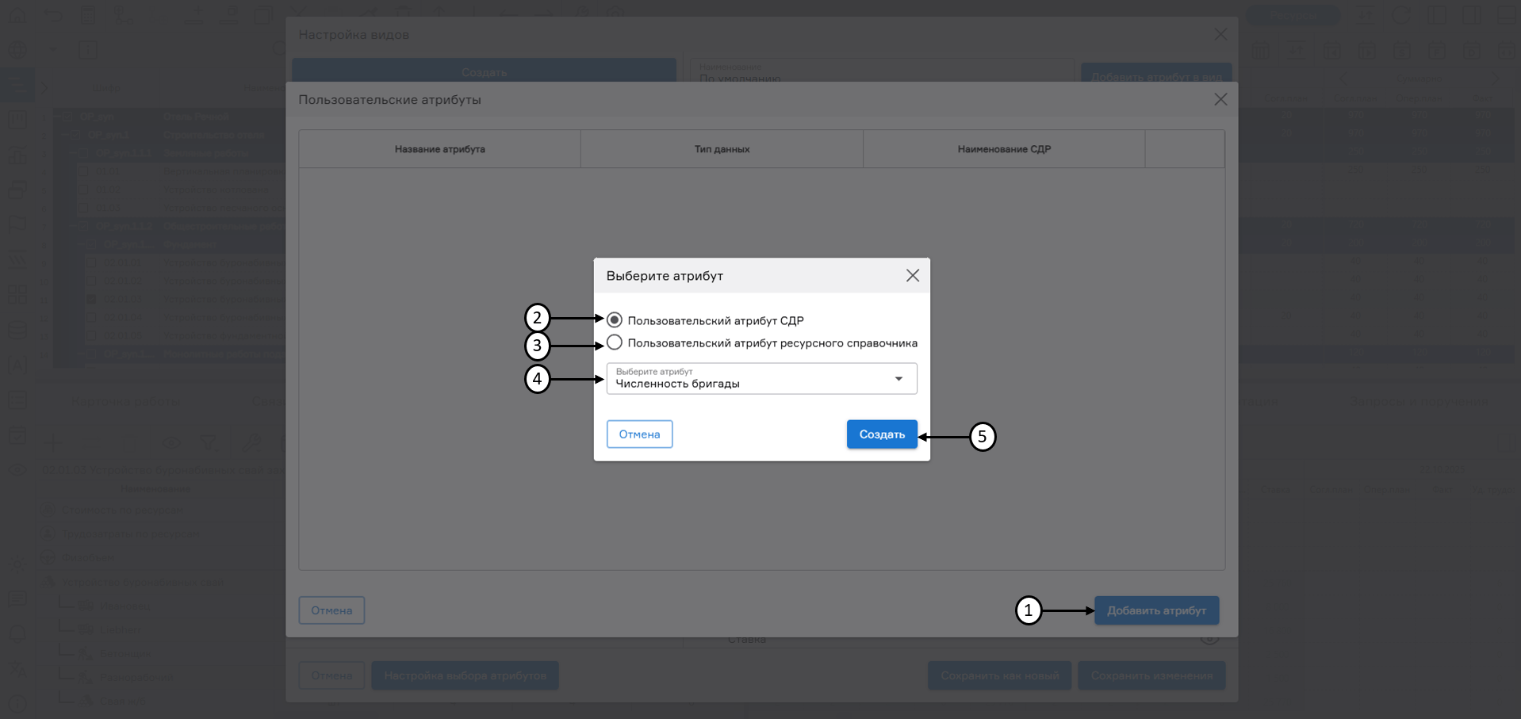Expand the filter icon dropdown chevron

pos(217,451)
